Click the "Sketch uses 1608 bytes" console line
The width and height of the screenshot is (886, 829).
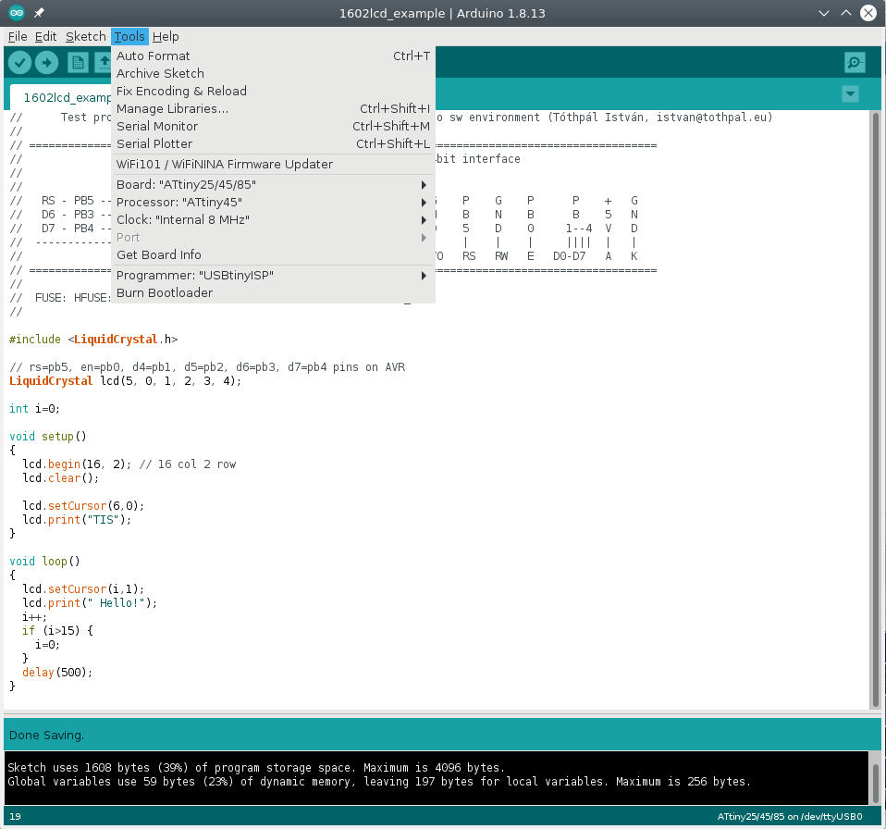(256, 768)
